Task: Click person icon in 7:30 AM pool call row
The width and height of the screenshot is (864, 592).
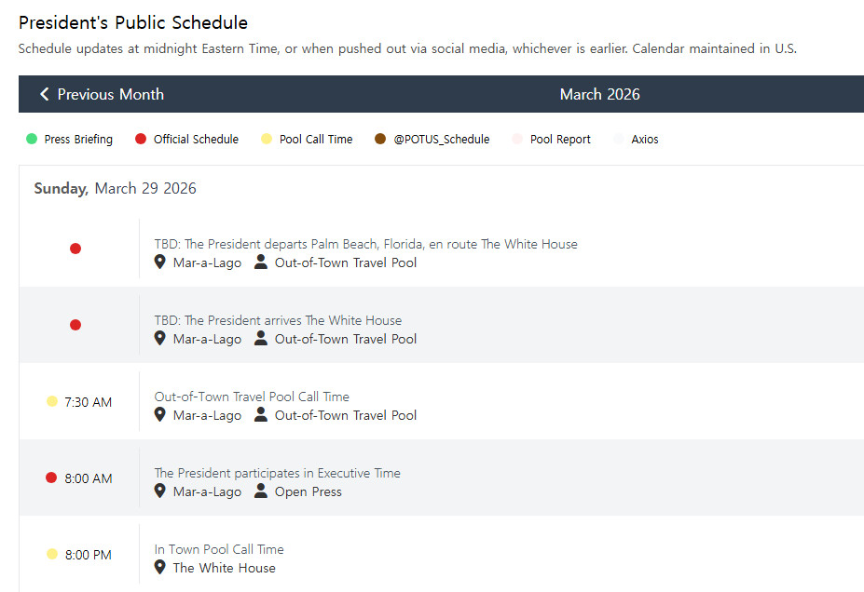Action: click(261, 415)
